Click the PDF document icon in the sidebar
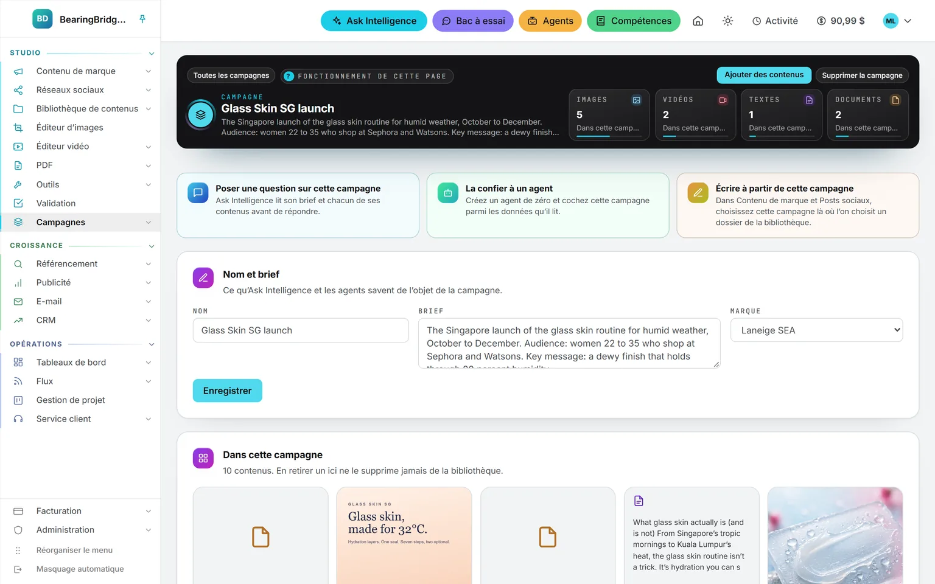The width and height of the screenshot is (935, 584). tap(18, 165)
